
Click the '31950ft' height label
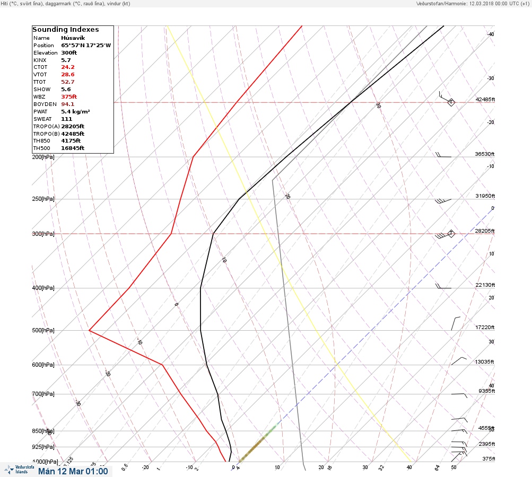point(485,196)
